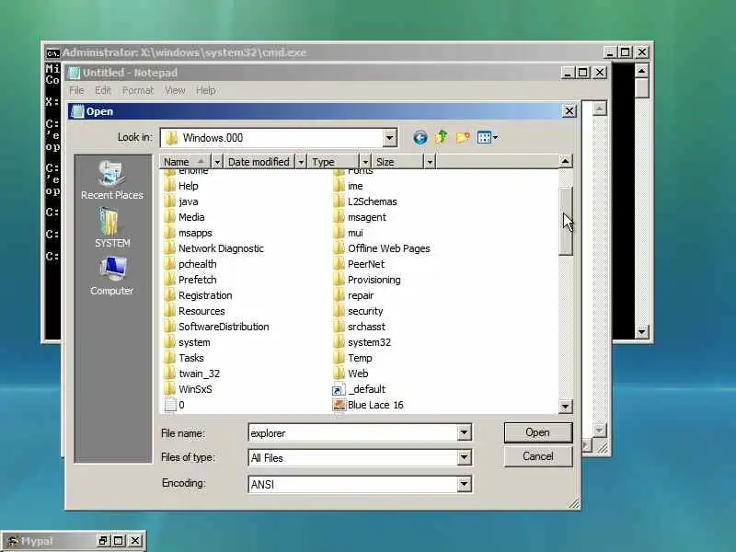Viewport: 736px width, 552px height.
Task: Select the WinSxS folder
Action: 189,389
